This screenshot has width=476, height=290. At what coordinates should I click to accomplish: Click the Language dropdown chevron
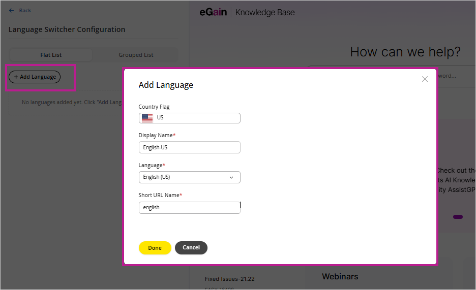pos(231,178)
